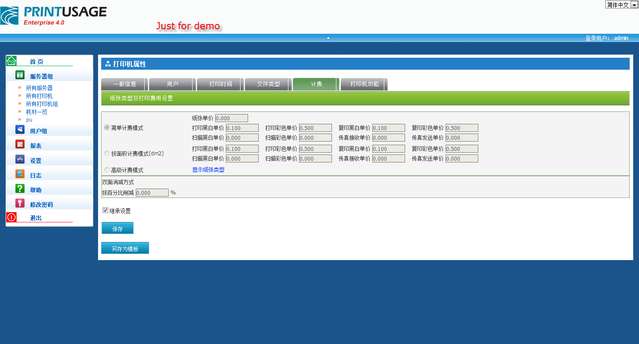Click the 按百分比削减 input field
The width and height of the screenshot is (639, 344).
tap(152, 193)
